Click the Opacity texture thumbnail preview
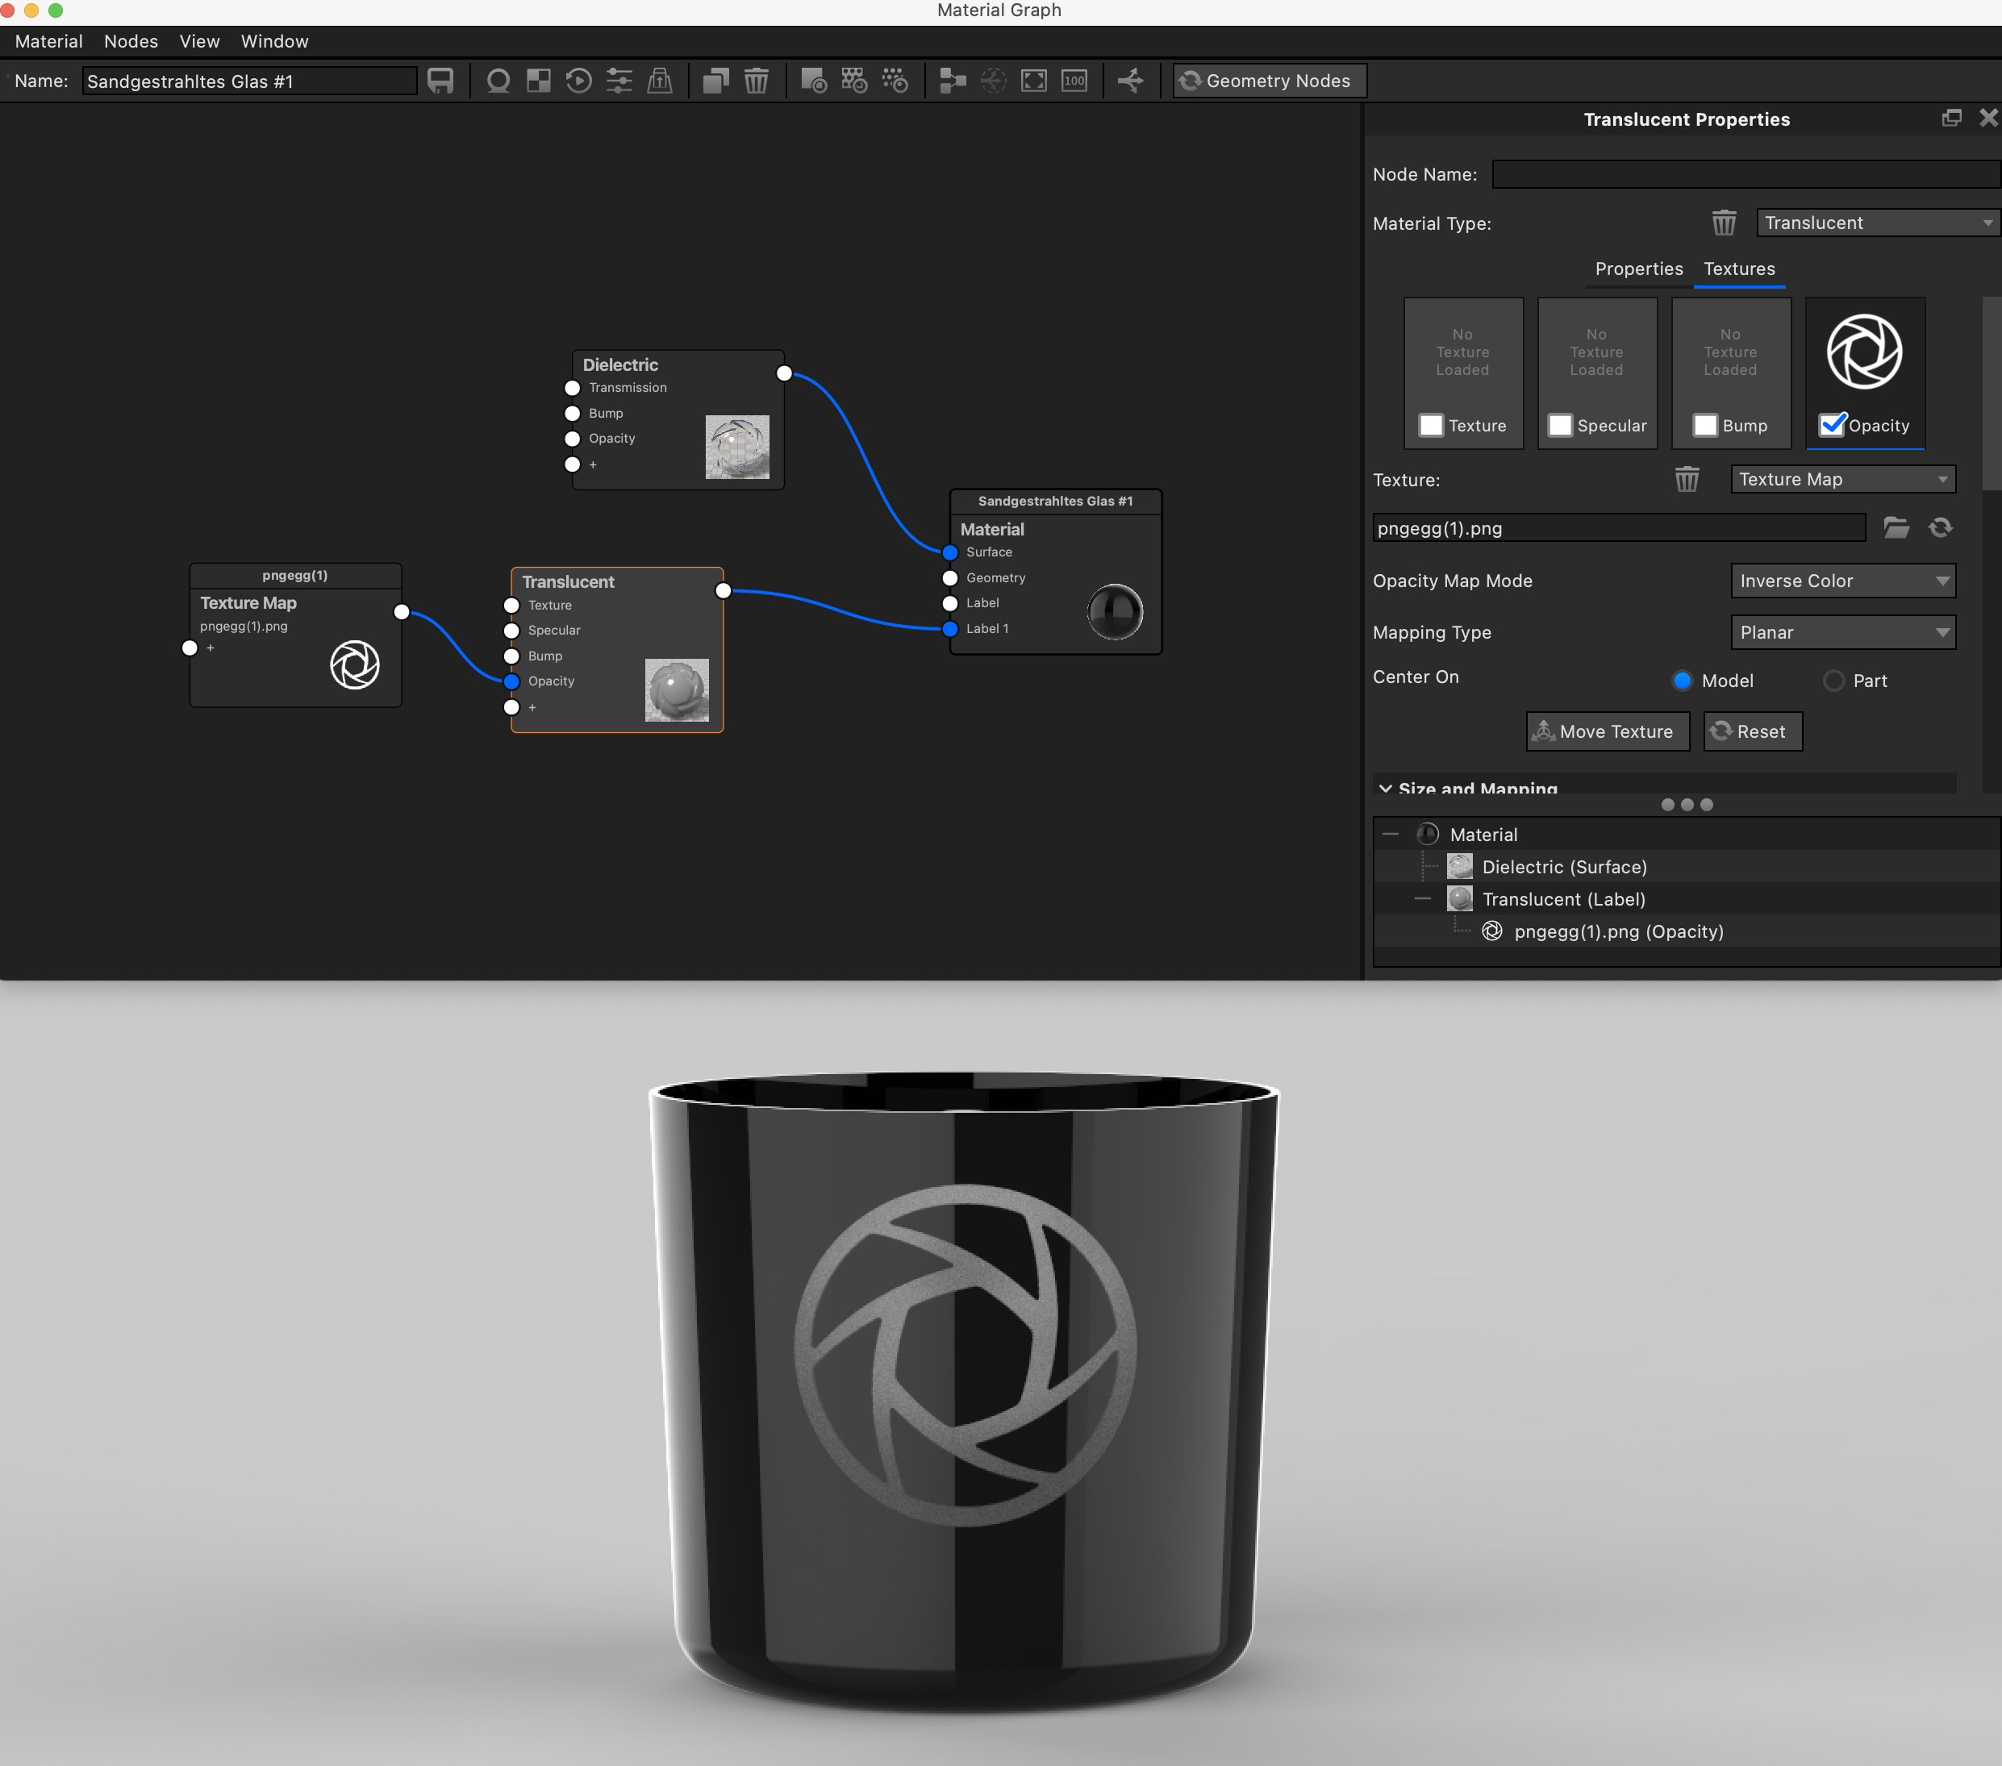This screenshot has height=1766, width=2002. pyautogui.click(x=1865, y=352)
